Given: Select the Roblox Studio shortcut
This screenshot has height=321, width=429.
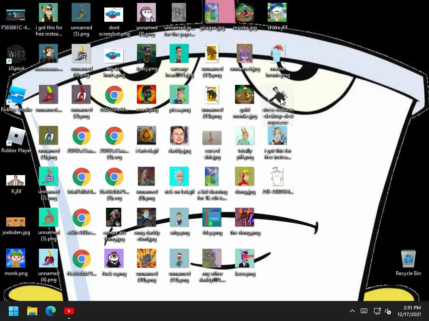Looking at the screenshot, I should 16,99.
